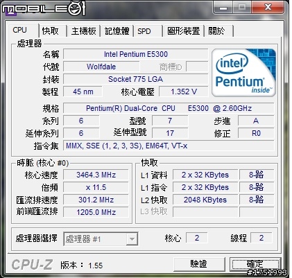Click the 線程 count value 2
Screen dimensions: 292x278
(x=261, y=238)
